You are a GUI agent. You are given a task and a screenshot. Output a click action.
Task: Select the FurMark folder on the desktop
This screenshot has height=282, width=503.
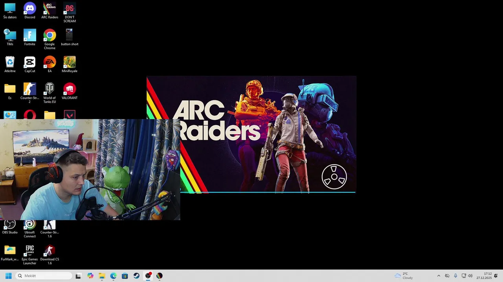click(10, 253)
